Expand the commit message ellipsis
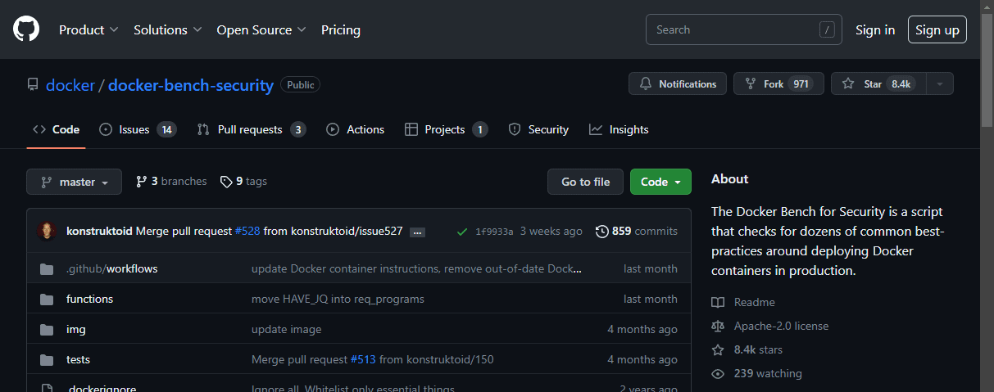Screen dimensions: 994x392 click(x=417, y=232)
